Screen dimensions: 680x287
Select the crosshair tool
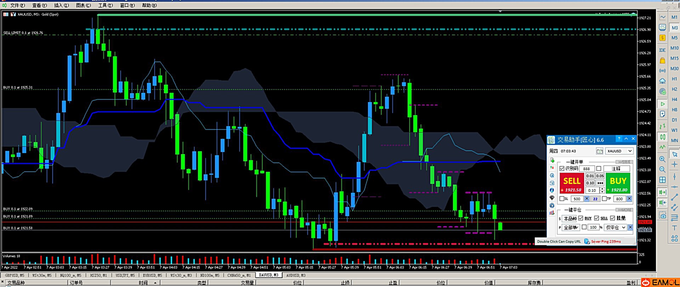(x=674, y=164)
